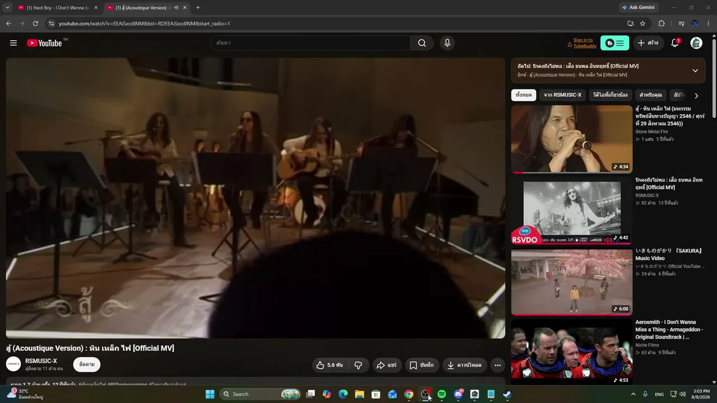
Task: Click the ดาวน์โหลด download button
Action: [x=464, y=365]
